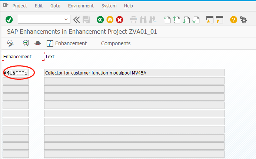The image size is (256, 159).
Task: Click the V45A0003 enhancement field
Action: [16, 73]
